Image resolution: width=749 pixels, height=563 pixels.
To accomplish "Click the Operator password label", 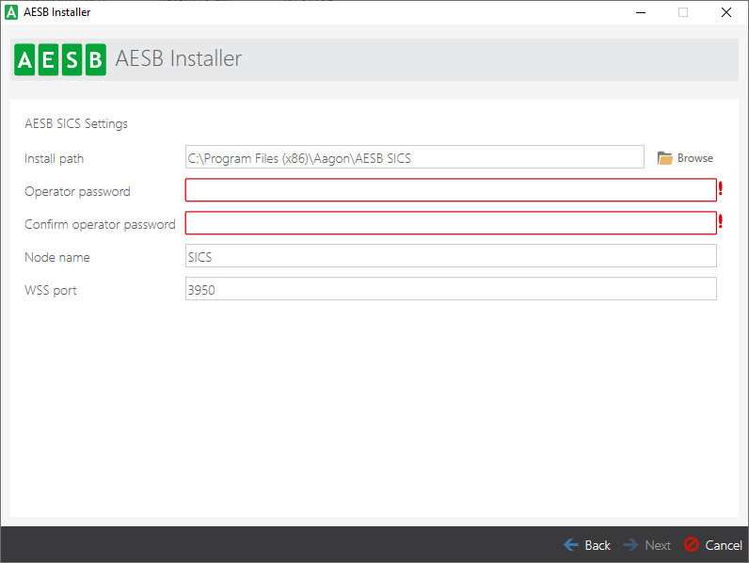I will pos(77,192).
